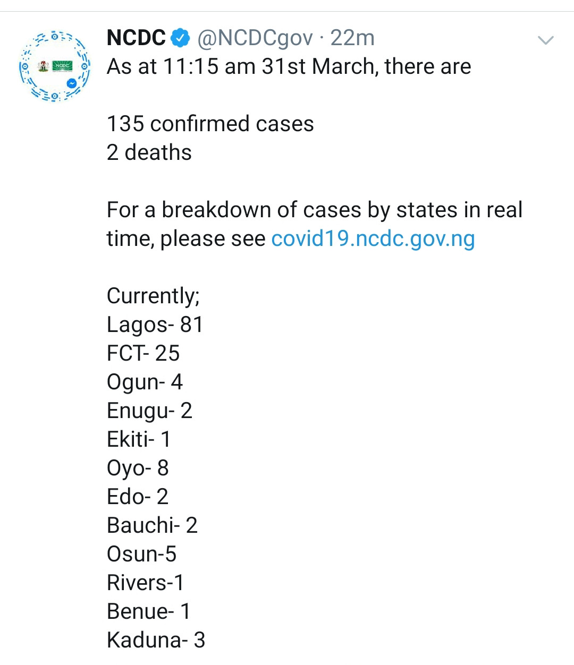This screenshot has height=665, width=574.
Task: Click the blue verified badge icon
Action: click(x=181, y=38)
